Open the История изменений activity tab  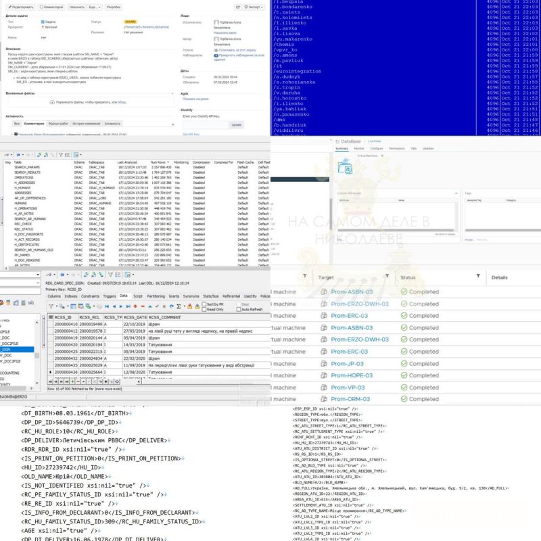(x=87, y=124)
